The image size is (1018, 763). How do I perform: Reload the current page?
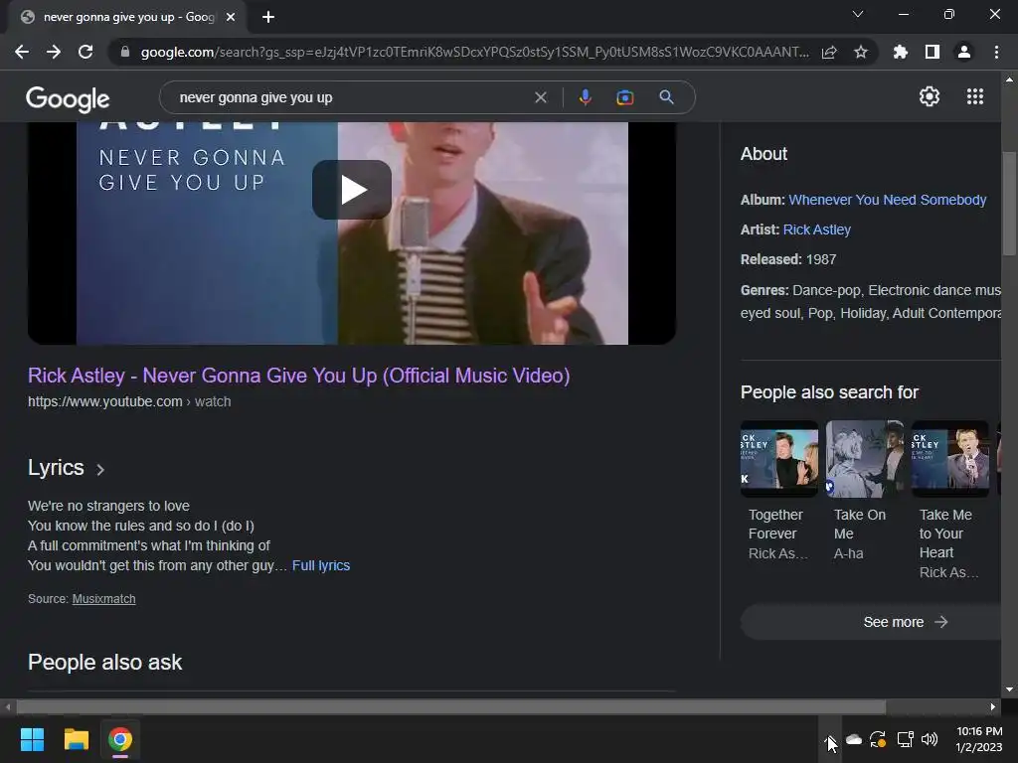point(85,52)
